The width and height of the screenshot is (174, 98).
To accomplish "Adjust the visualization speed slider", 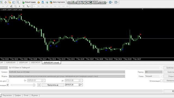I will [x=23, y=85].
